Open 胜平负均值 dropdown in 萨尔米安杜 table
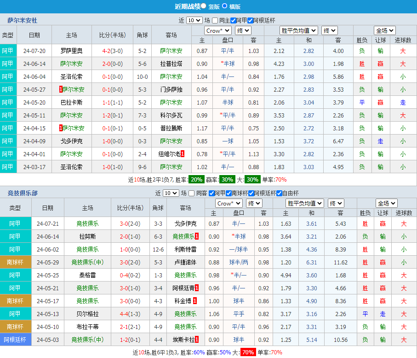This screenshot has width=417, height=358. pos(299,30)
